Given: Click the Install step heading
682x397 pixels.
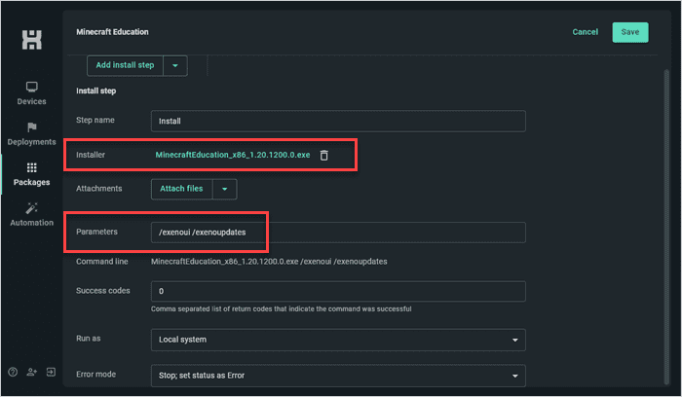Looking at the screenshot, I should (x=96, y=90).
